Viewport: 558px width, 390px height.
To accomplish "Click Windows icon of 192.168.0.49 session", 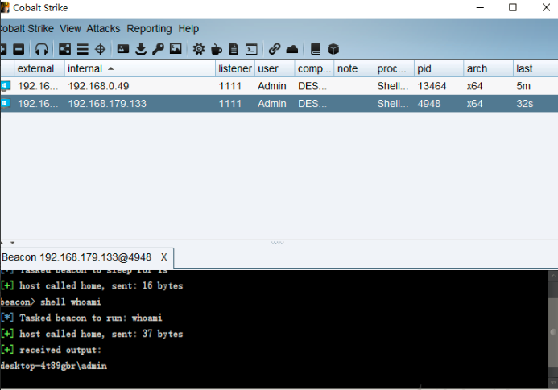I will pyautogui.click(x=6, y=86).
